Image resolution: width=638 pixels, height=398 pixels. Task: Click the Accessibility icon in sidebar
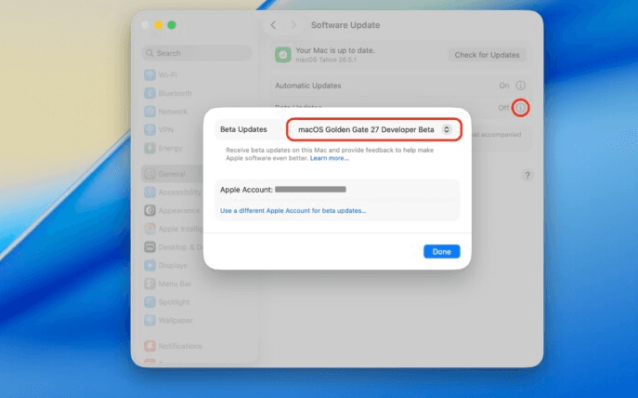click(x=150, y=192)
